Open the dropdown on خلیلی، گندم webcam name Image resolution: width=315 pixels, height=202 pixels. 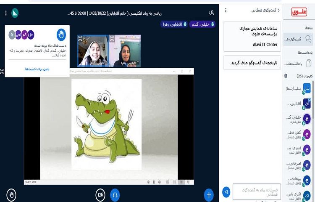click(98, 63)
